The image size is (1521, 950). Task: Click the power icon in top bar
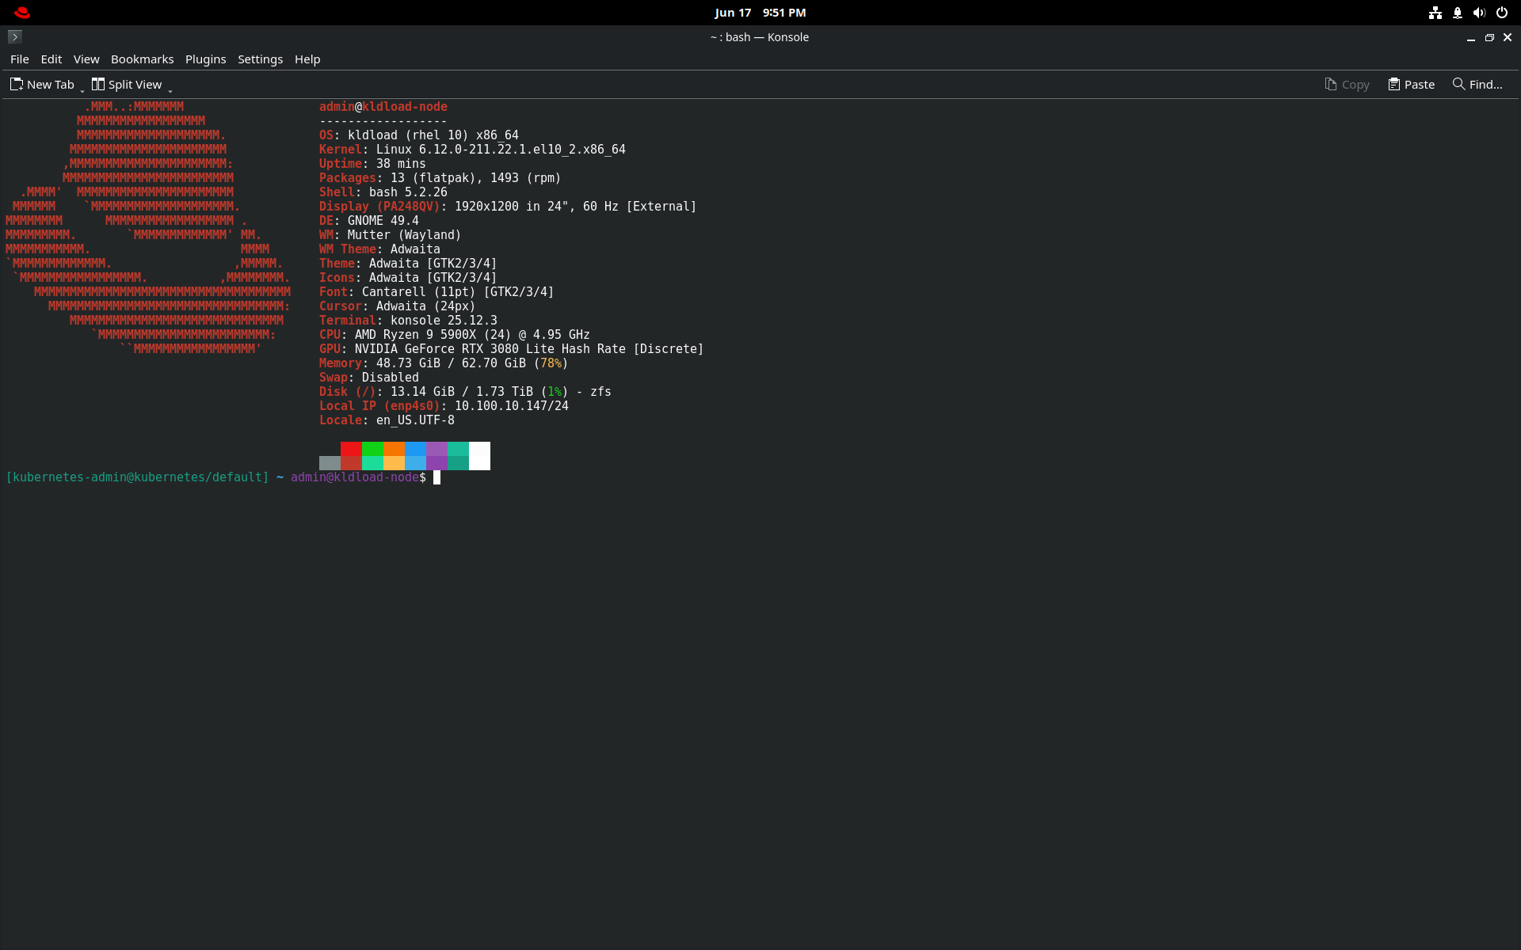[x=1501, y=13]
